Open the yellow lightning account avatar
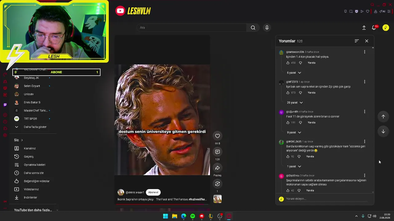394x221 pixels. pos(386,28)
